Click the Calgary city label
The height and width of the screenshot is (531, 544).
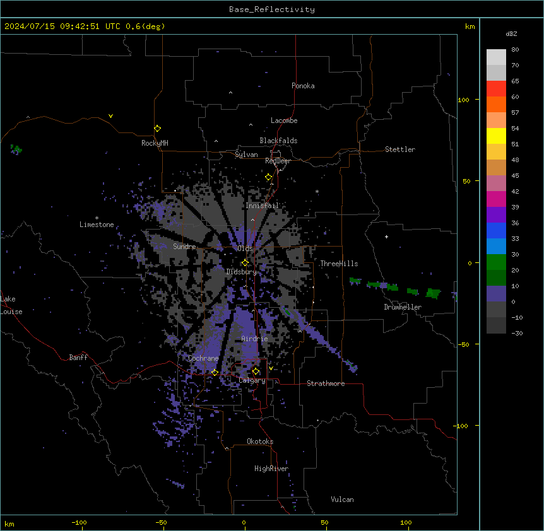pyautogui.click(x=252, y=380)
